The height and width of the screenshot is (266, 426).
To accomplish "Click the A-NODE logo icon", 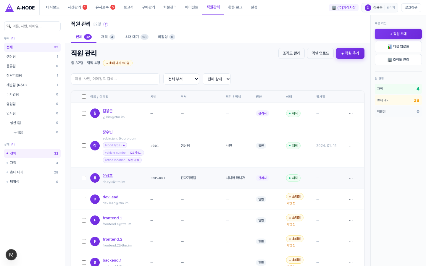I will coord(9,7).
